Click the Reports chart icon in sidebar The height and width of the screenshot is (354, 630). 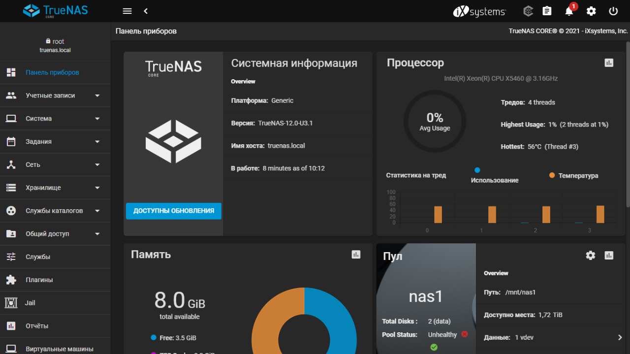[11, 326]
